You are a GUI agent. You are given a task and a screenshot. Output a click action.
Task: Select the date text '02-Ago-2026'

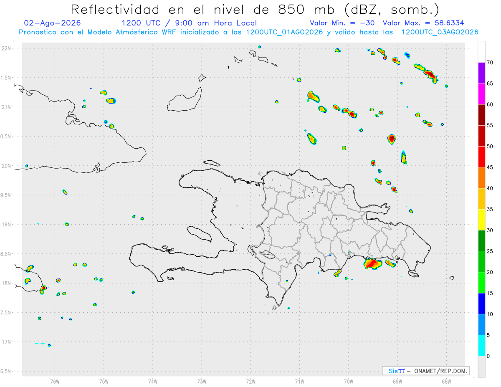pyautogui.click(x=53, y=23)
